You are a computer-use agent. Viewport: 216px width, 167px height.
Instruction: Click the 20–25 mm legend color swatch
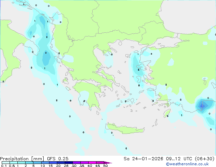pyautogui.click(x=61, y=163)
